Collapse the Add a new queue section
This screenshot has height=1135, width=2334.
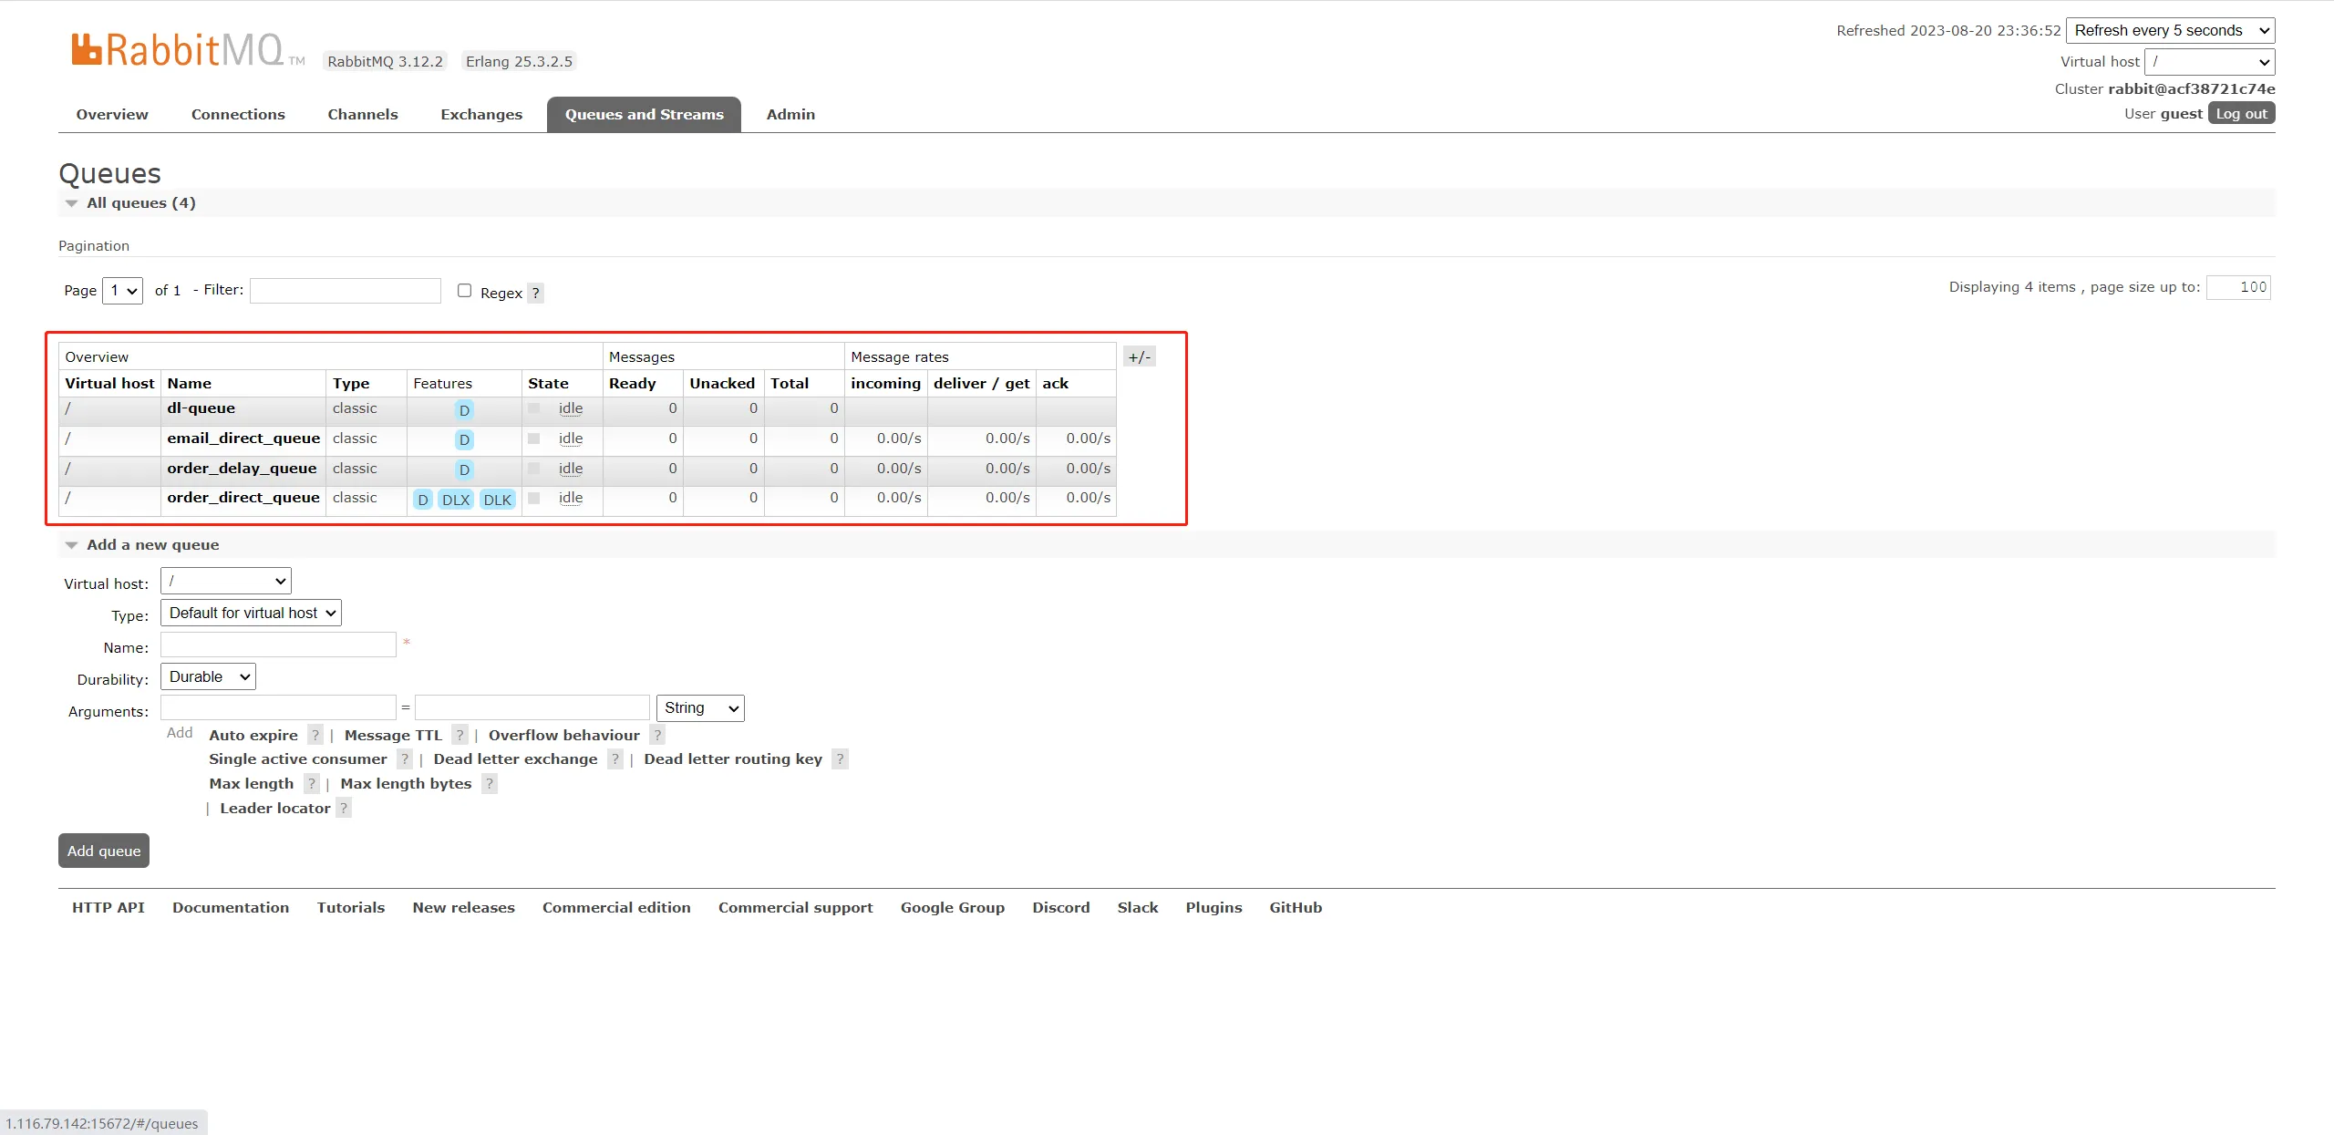coord(141,544)
